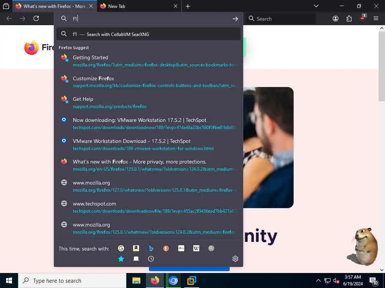Open File Explorer from the taskbar

pyautogui.click(x=136, y=280)
